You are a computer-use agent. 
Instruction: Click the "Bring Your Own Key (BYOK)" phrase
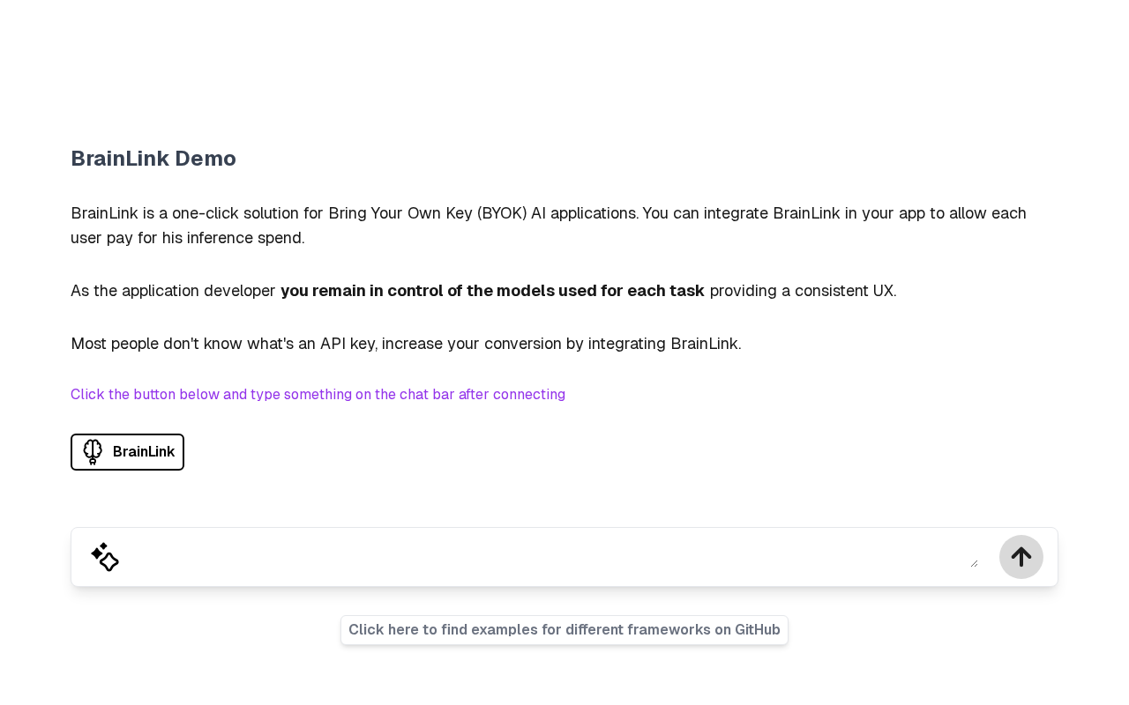point(427,213)
